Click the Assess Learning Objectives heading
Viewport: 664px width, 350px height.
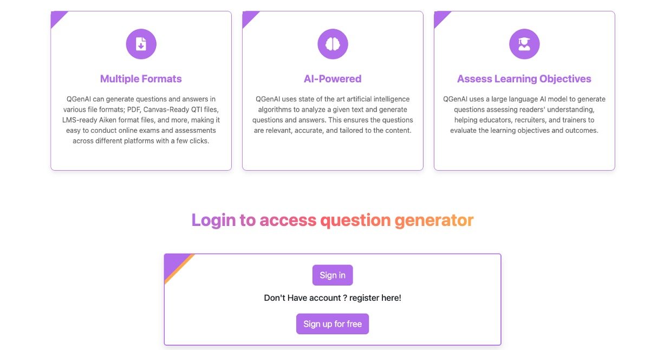tap(524, 79)
